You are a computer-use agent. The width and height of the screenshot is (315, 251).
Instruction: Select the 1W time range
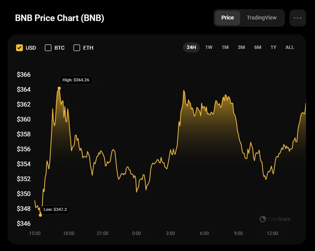(209, 47)
